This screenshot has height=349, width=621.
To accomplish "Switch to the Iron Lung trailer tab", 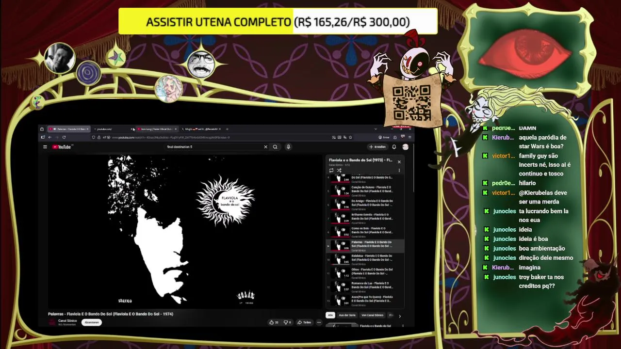I will click(157, 129).
